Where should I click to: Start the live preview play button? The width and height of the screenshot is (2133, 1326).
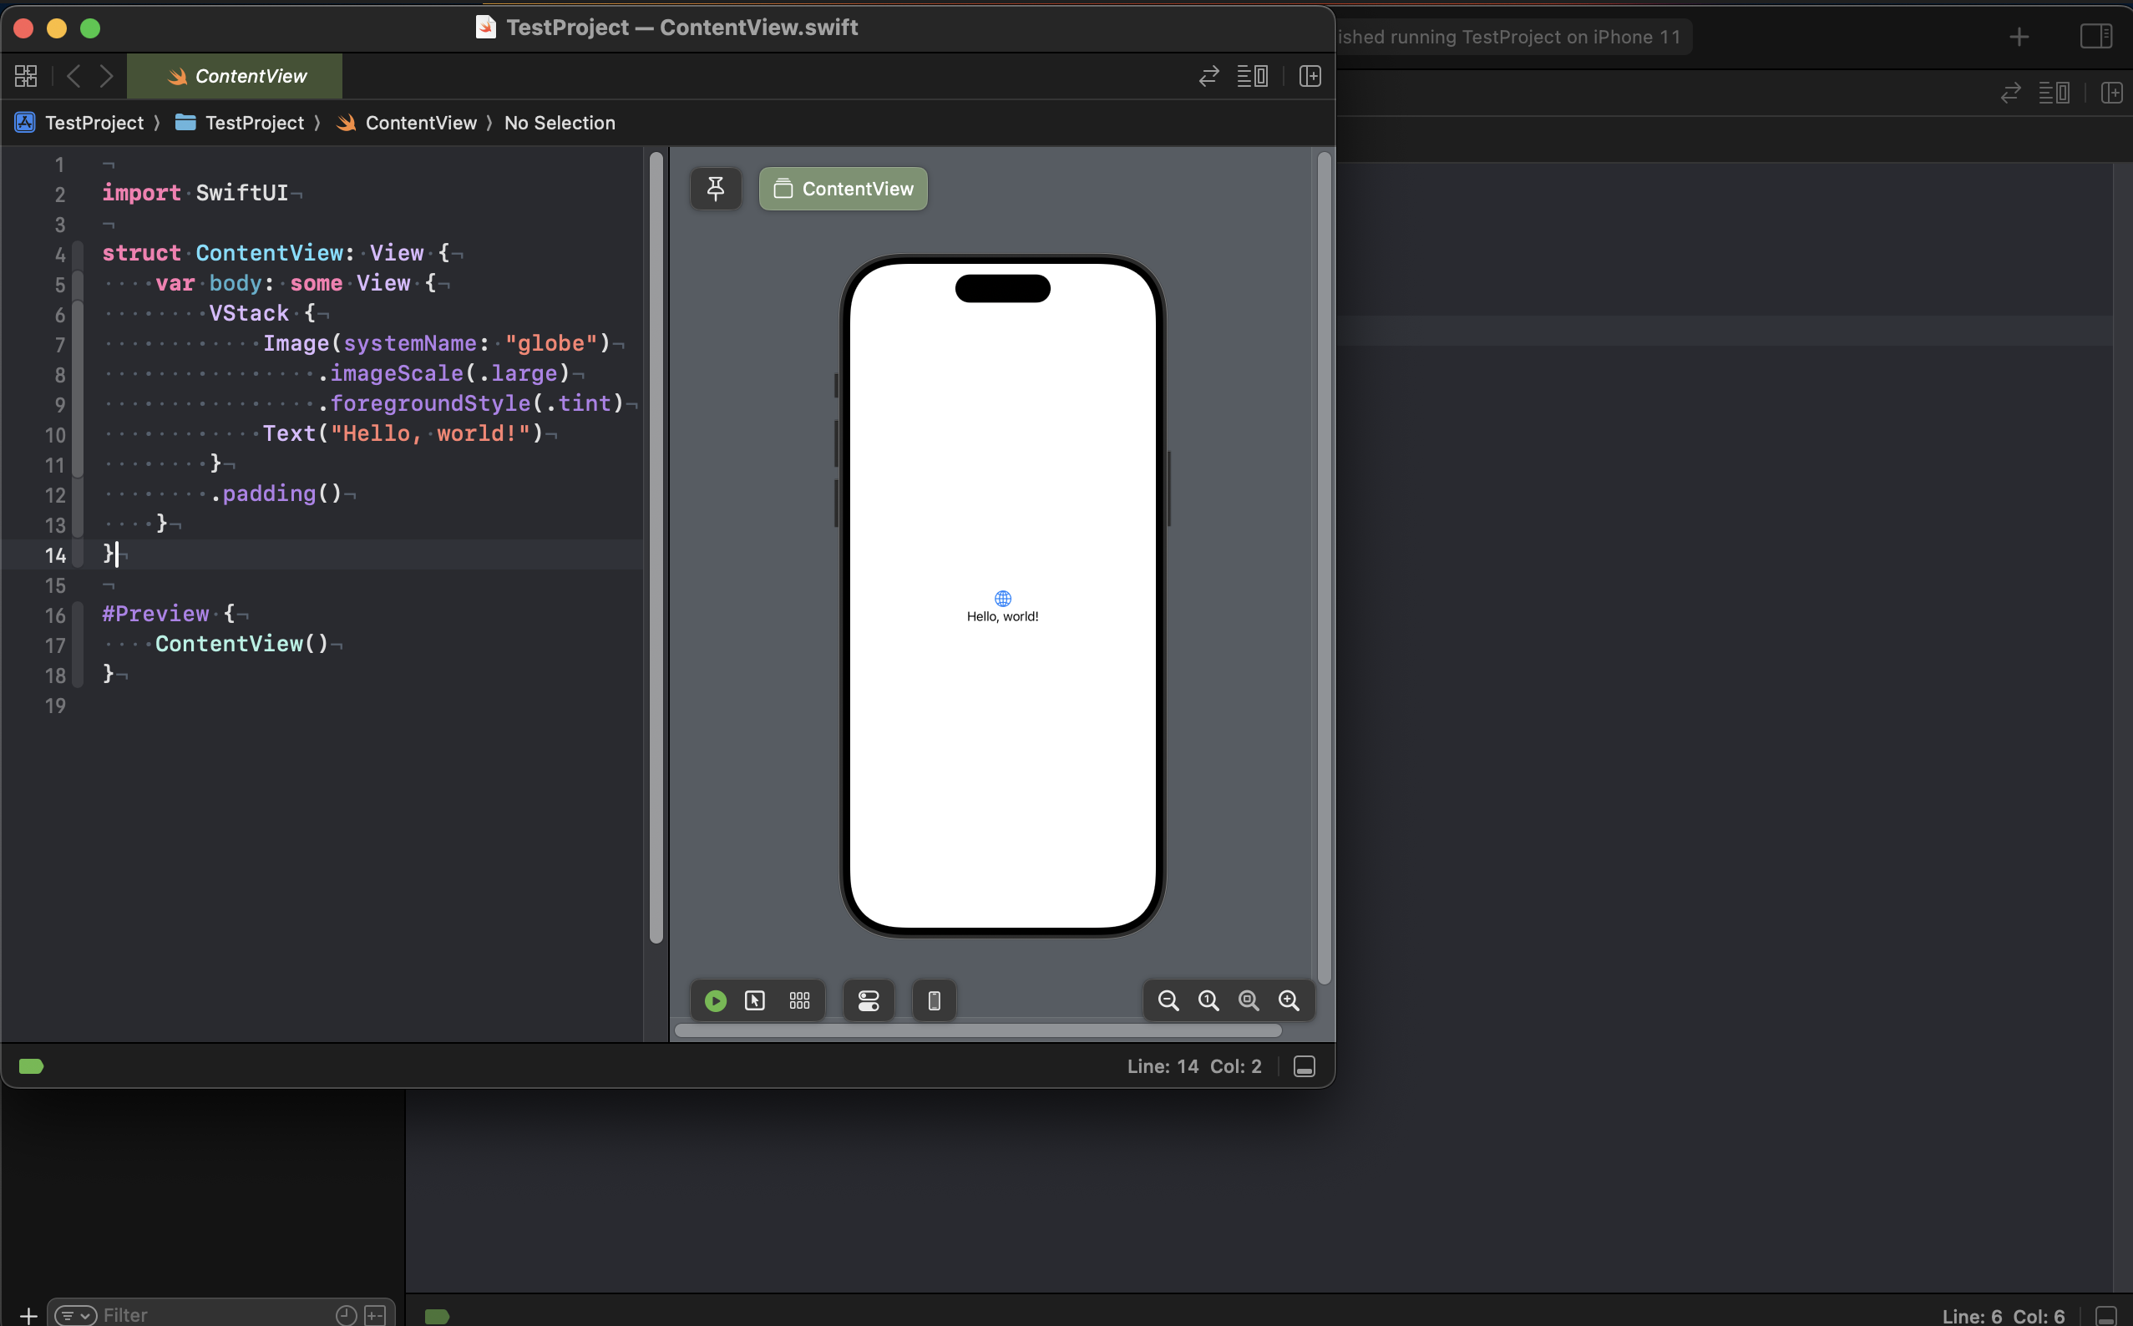pyautogui.click(x=716, y=1000)
